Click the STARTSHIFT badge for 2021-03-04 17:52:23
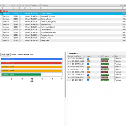 105,64
